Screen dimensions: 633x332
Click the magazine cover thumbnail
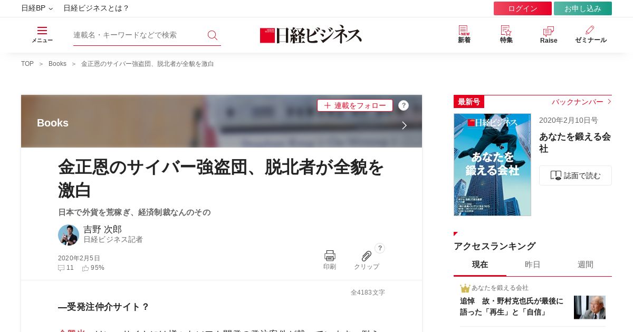492,164
